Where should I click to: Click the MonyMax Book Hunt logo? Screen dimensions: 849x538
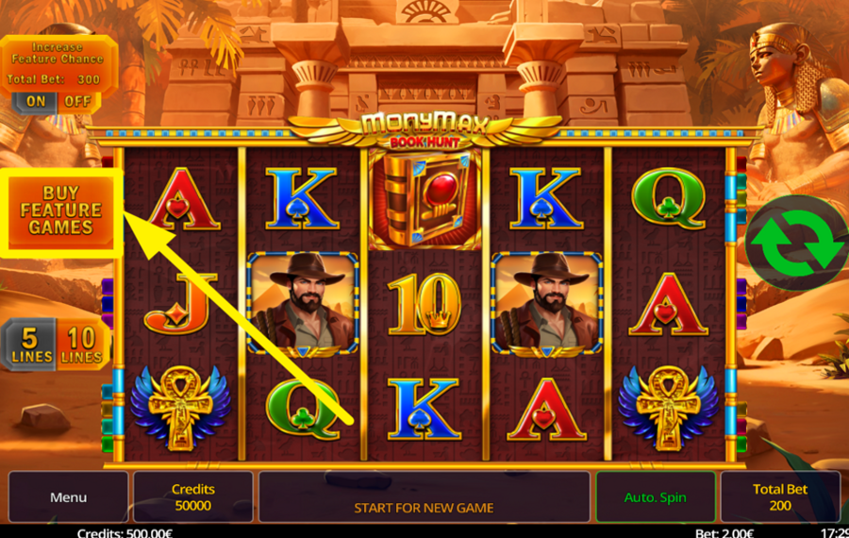(425, 130)
